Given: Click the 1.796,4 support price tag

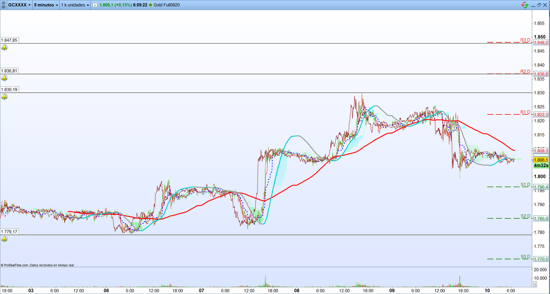Looking at the screenshot, I should click(x=541, y=187).
